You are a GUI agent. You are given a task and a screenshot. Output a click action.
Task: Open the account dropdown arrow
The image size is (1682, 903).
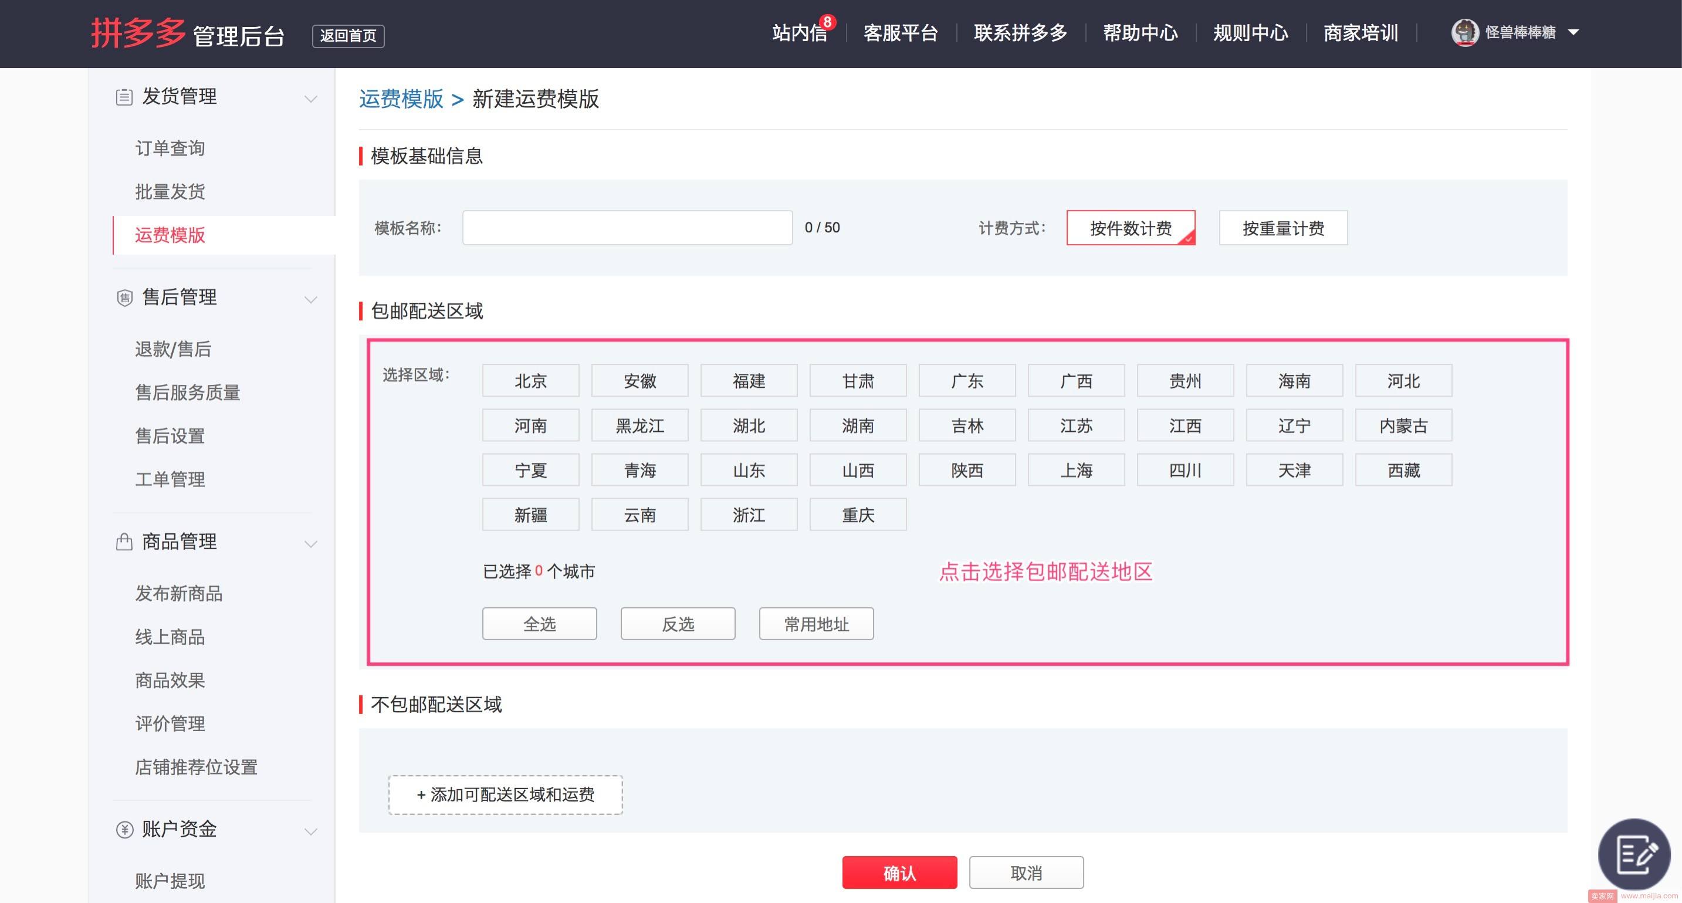point(1573,33)
